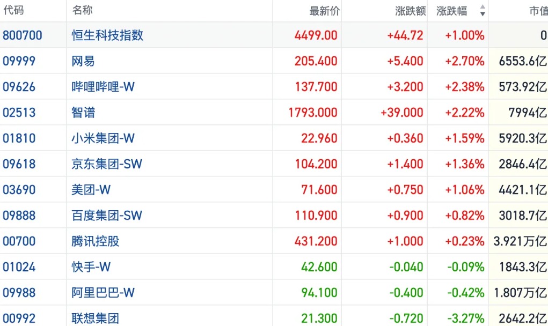Select price 137.700
The height and width of the screenshot is (326, 548).
click(x=316, y=87)
